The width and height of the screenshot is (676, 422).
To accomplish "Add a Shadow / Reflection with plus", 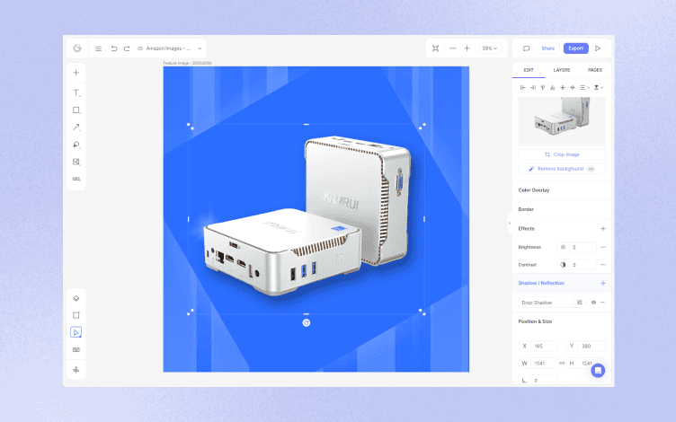I will 602,283.
